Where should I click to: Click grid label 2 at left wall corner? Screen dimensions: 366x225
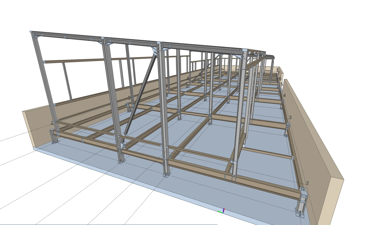(52, 123)
